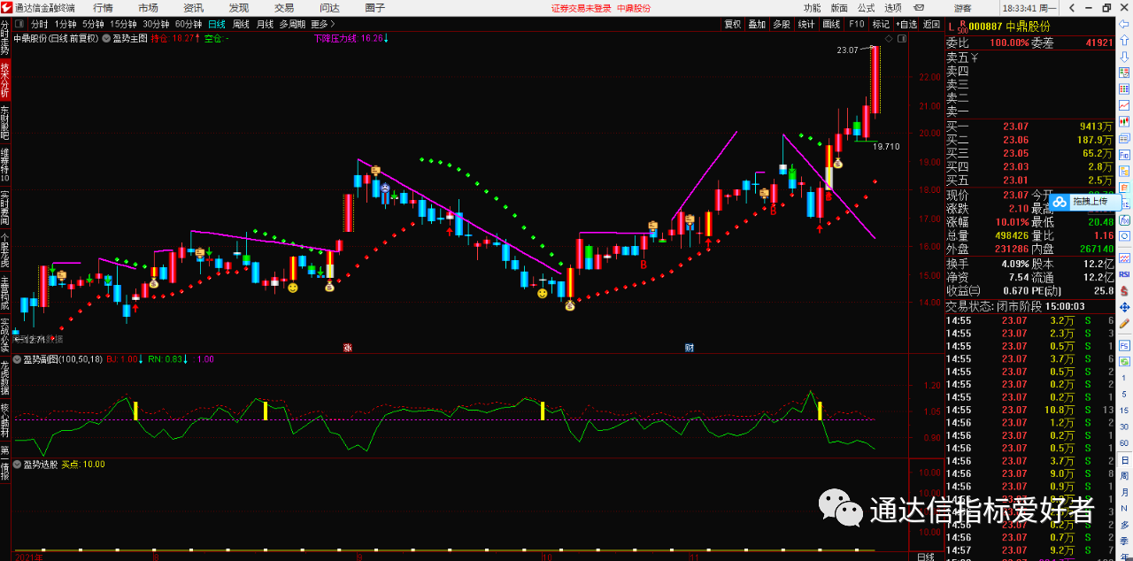This screenshot has height=561, width=1133.
Task: Click the L icon beside stock code 000887
Action: (950, 27)
